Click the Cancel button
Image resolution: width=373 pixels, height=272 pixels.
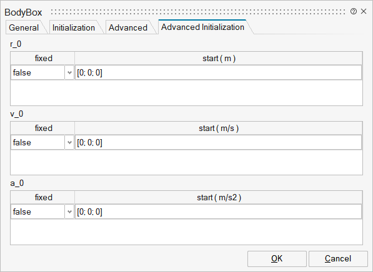tap(338, 259)
